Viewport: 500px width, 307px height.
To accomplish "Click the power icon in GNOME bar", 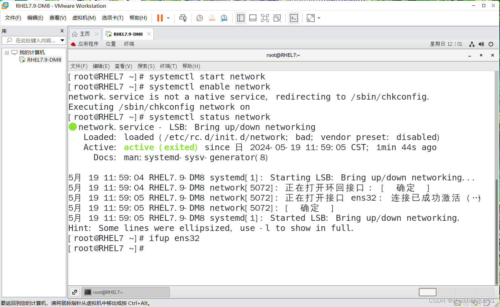I will [491, 44].
